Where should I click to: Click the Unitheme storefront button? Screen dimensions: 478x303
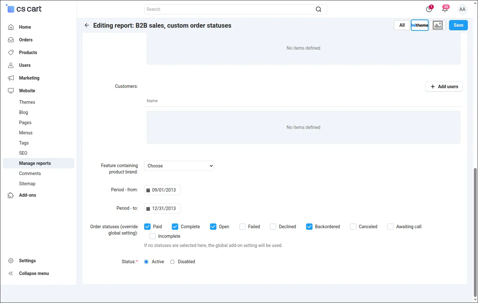420,25
